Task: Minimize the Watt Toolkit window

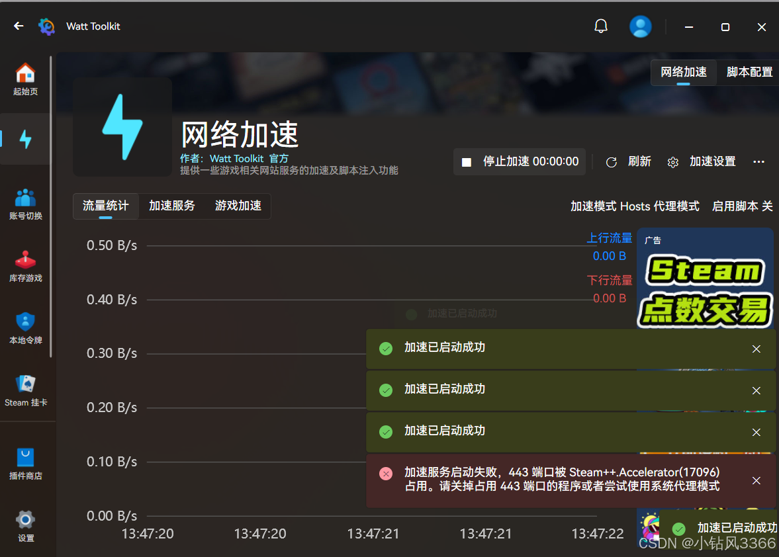Action: (688, 27)
